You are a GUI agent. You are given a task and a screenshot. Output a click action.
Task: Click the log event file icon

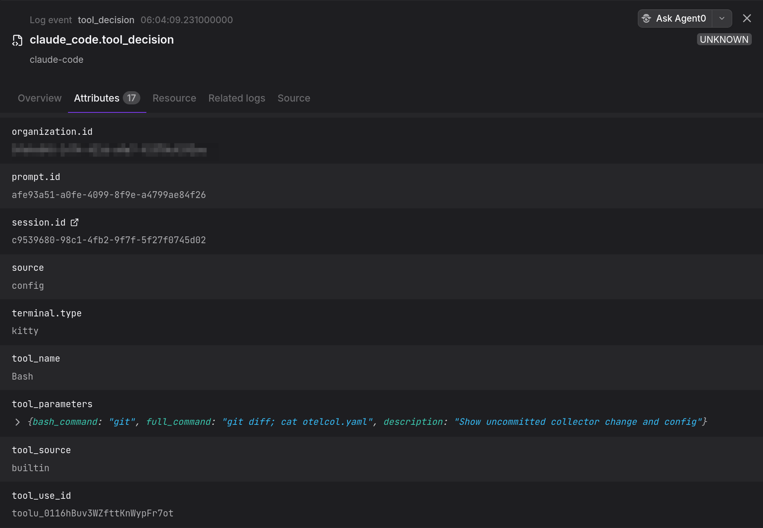coord(17,40)
